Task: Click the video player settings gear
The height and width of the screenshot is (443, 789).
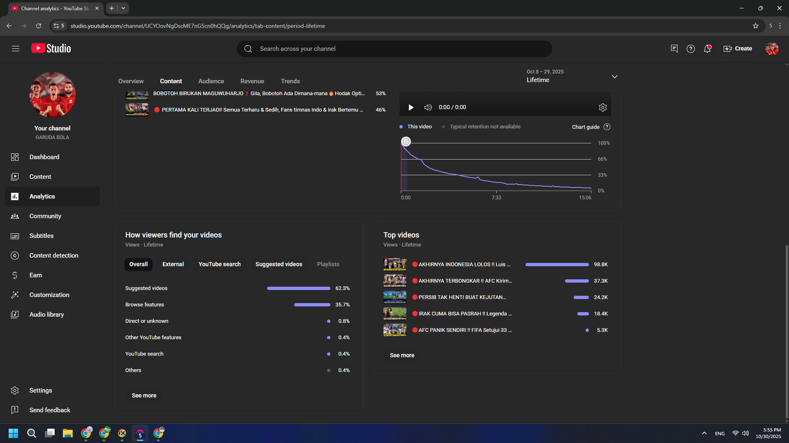Action: coord(603,107)
